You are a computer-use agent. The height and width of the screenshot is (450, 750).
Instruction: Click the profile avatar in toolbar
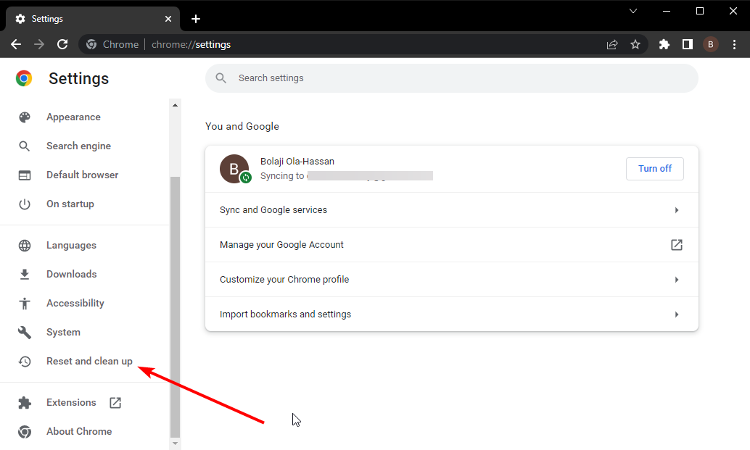click(710, 44)
